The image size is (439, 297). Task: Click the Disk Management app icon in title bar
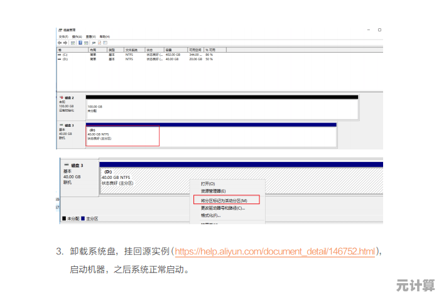pos(60,30)
